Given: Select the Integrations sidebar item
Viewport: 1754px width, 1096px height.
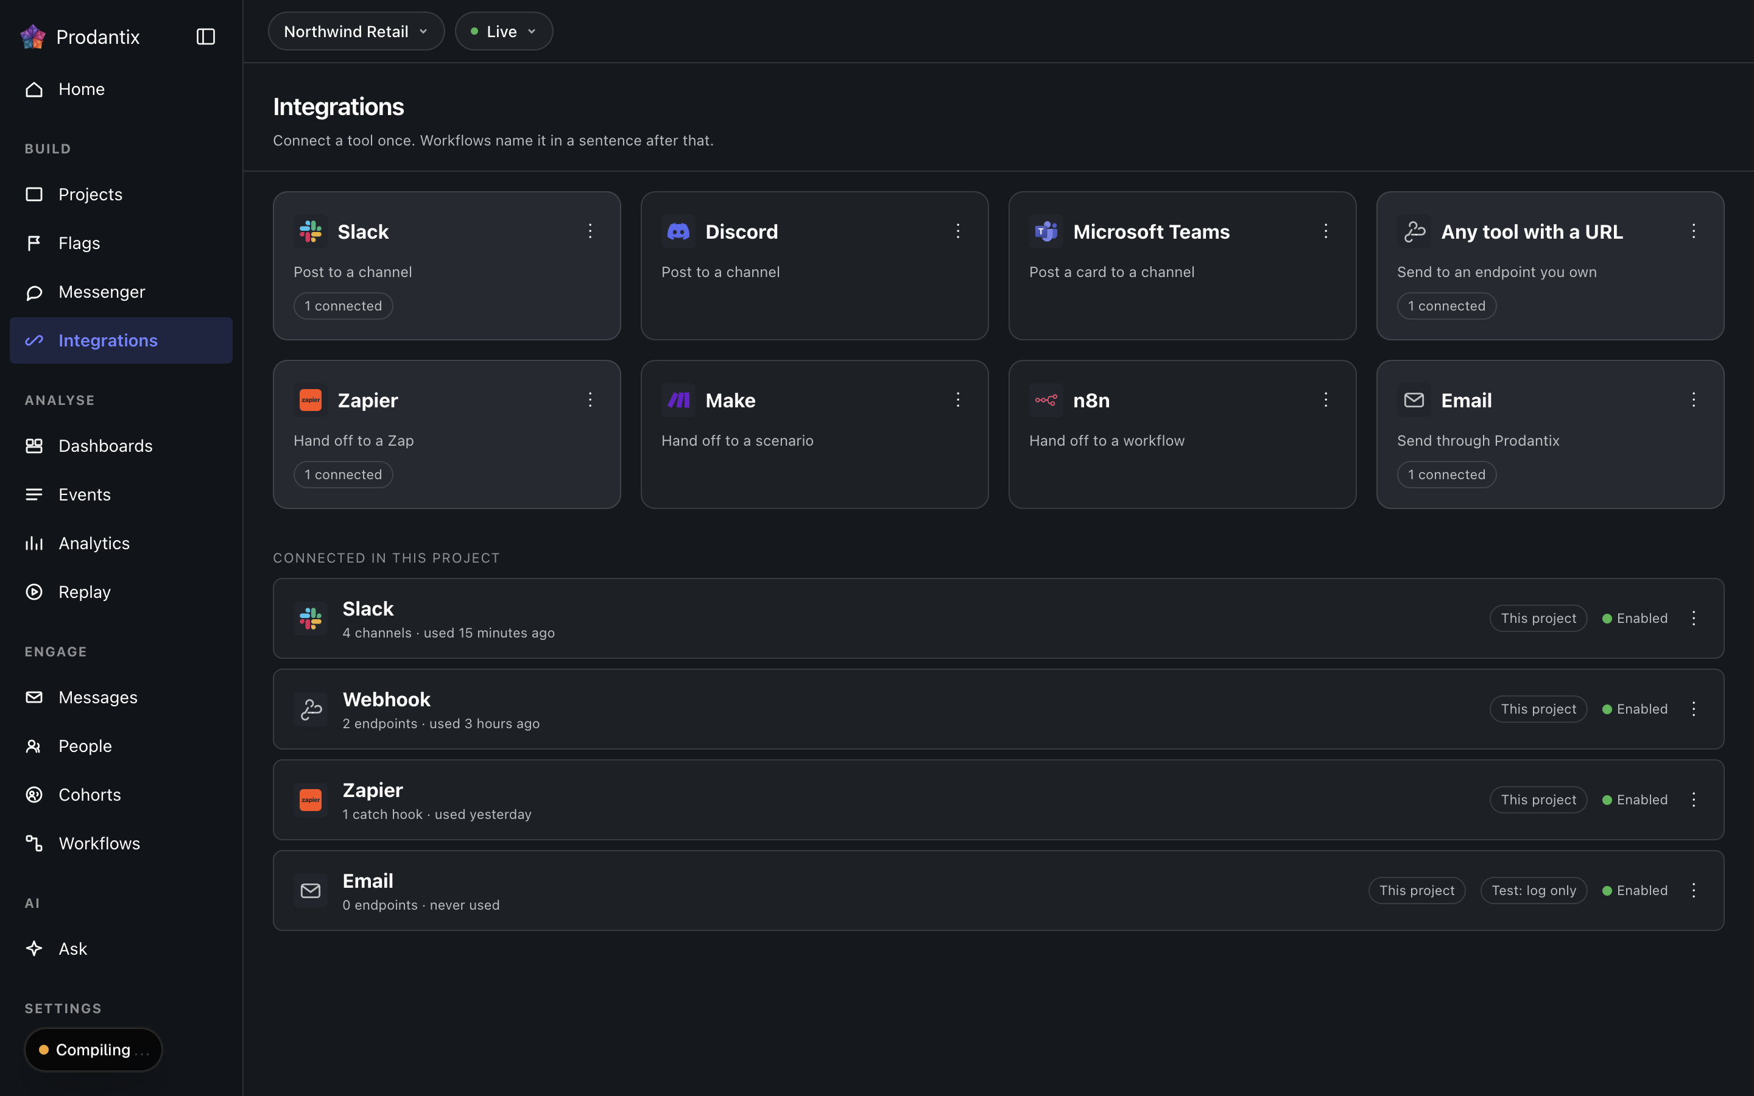Looking at the screenshot, I should 121,340.
